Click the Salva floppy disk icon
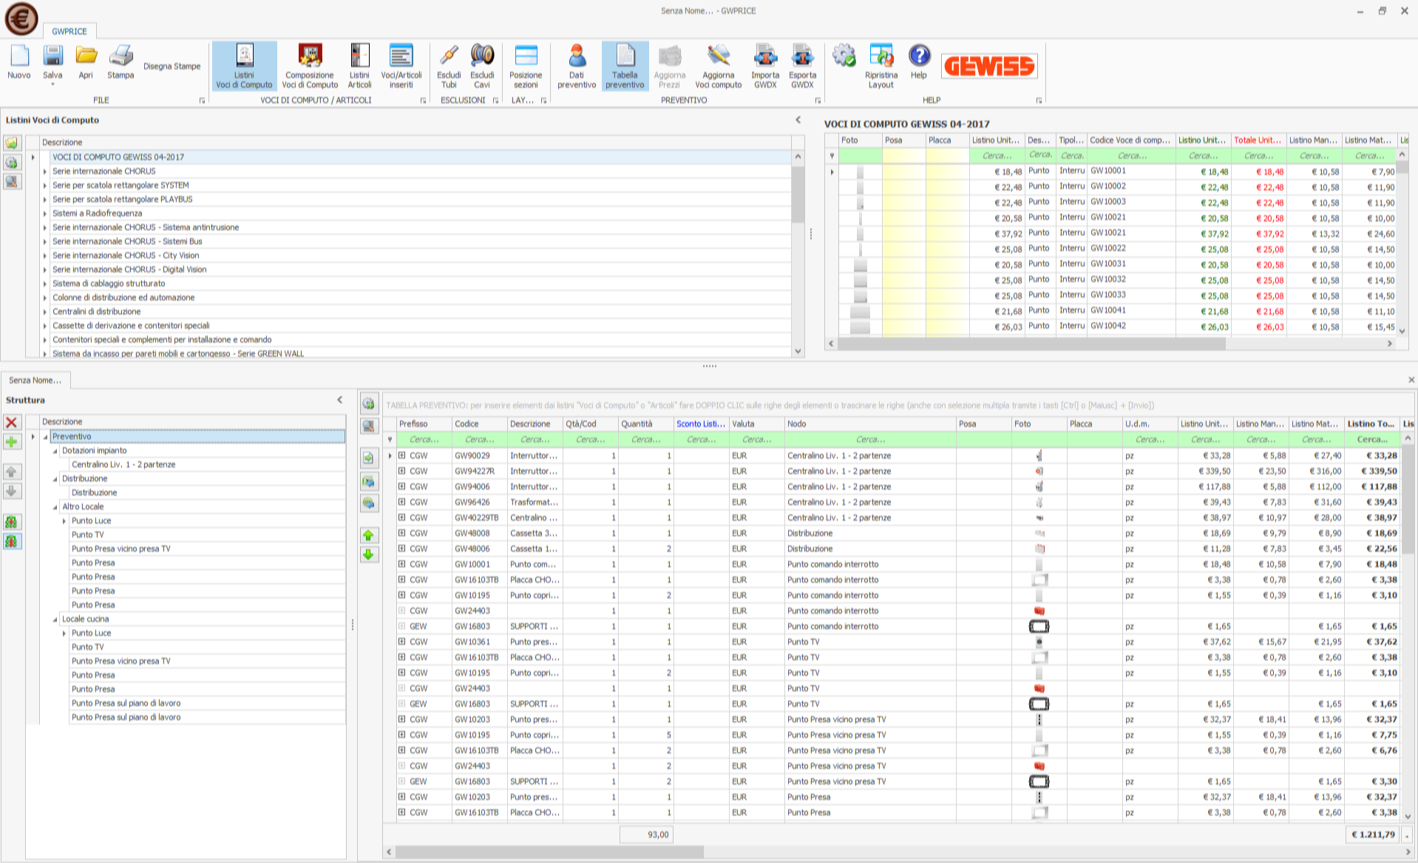 point(52,63)
